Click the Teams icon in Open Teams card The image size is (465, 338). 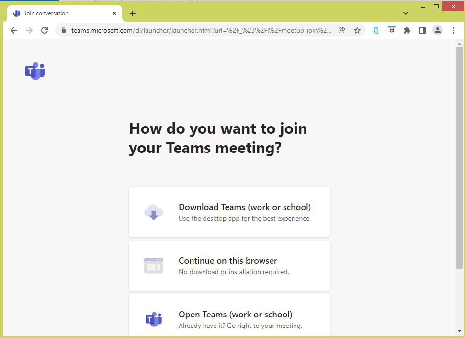click(154, 320)
